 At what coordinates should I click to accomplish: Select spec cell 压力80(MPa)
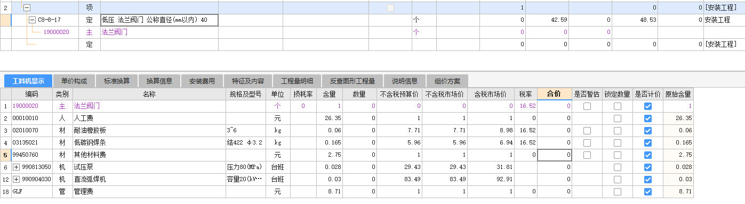coord(245,167)
